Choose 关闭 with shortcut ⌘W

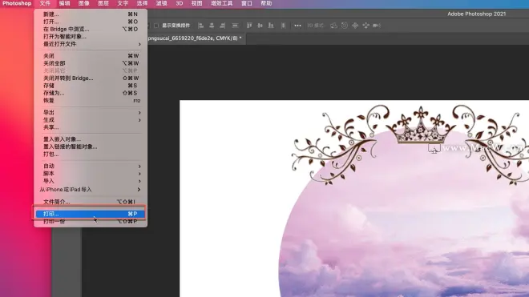click(91, 56)
